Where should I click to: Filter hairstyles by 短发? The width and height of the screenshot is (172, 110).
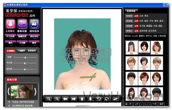tap(146, 21)
